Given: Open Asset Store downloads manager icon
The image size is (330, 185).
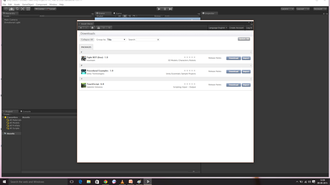Looking at the screenshot, I should pos(98,28).
